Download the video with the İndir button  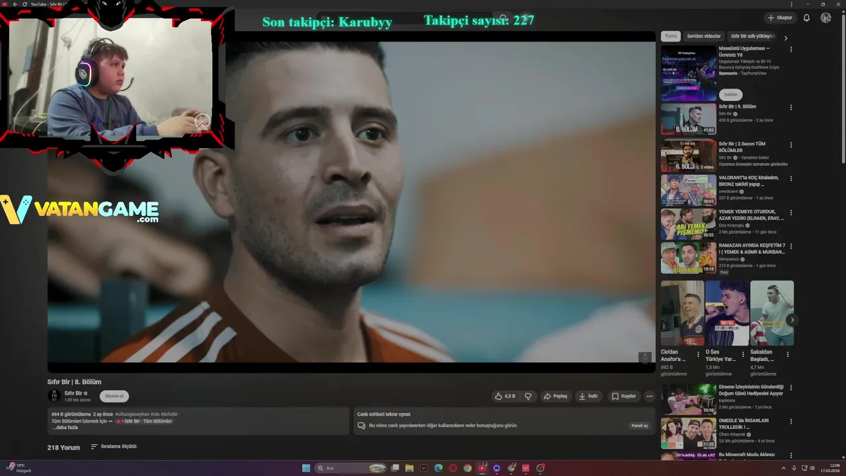click(x=588, y=396)
